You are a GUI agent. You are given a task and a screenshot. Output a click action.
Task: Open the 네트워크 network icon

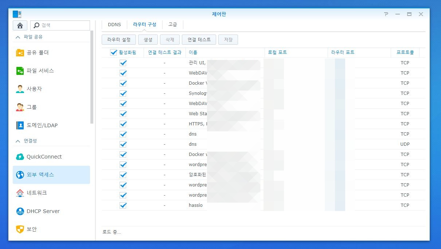tap(20, 193)
